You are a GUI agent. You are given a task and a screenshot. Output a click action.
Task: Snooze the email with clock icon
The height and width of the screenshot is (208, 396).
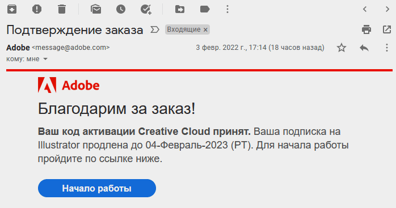coord(121,9)
